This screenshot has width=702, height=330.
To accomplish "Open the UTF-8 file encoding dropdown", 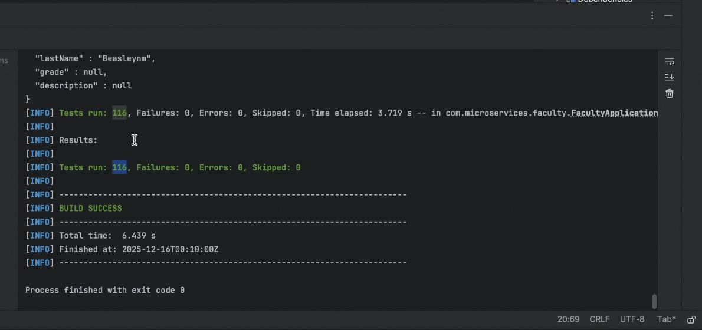I will click(632, 319).
